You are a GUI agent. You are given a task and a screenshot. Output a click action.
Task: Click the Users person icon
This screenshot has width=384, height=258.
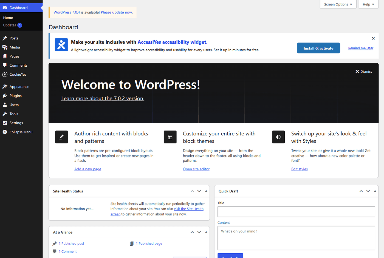point(5,105)
